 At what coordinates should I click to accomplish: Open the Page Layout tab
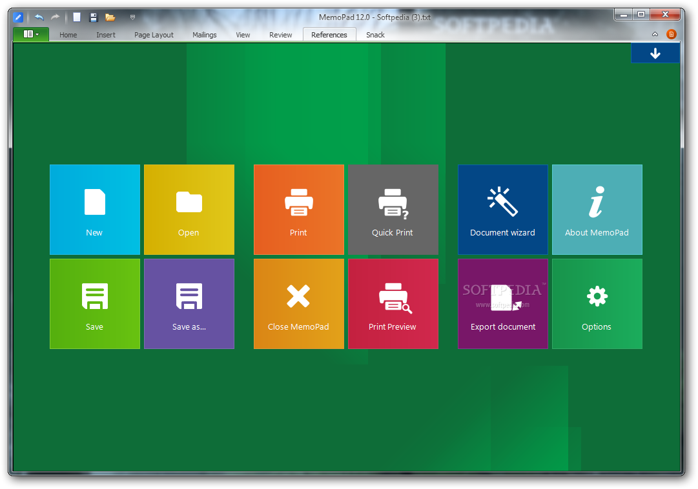pyautogui.click(x=154, y=35)
